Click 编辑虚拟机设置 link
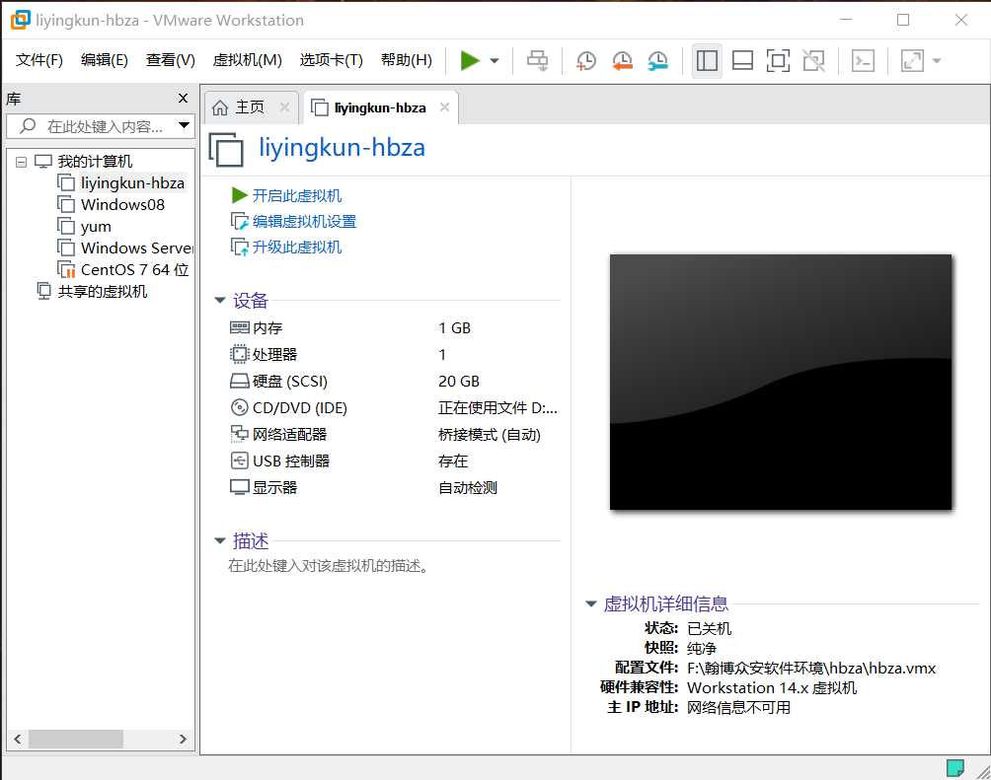 [304, 221]
